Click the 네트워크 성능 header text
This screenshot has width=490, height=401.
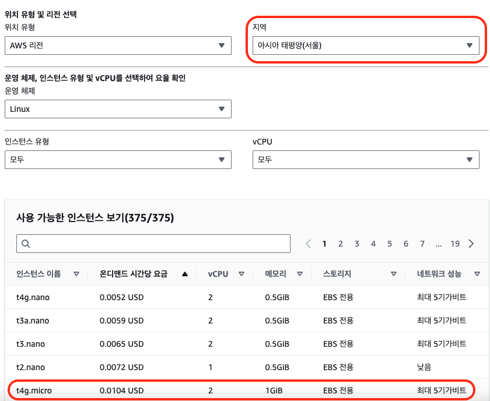coord(439,274)
